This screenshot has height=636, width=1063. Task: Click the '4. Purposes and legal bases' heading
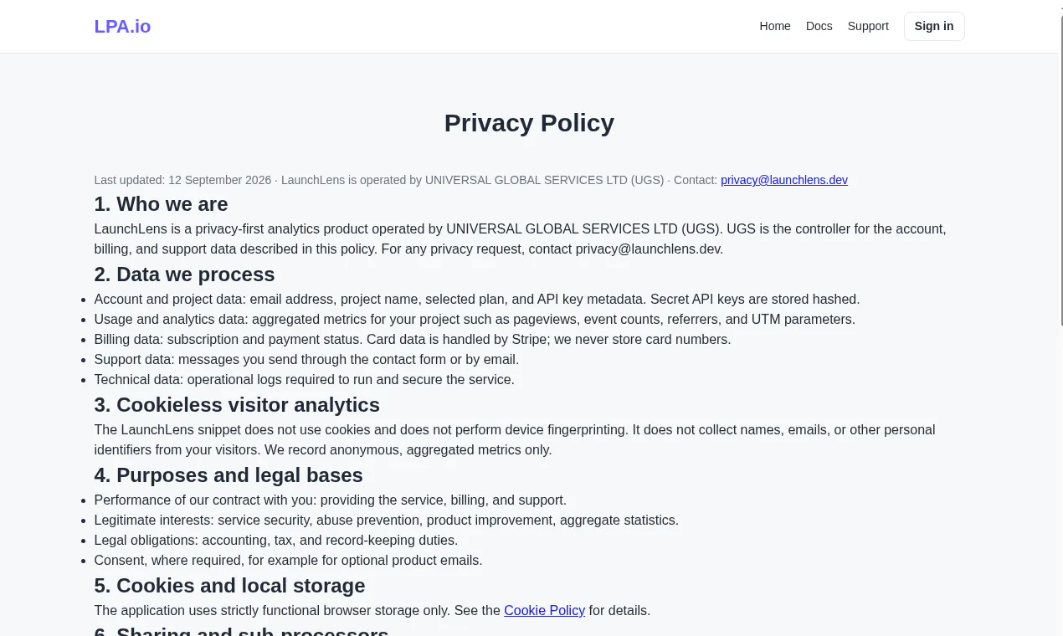coord(229,475)
